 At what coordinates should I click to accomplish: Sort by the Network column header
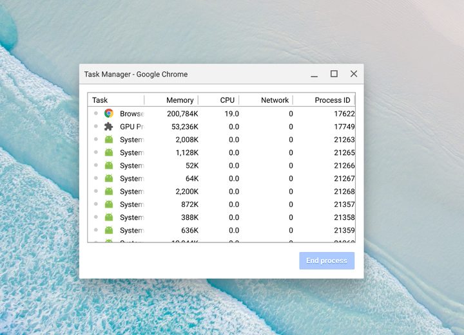point(266,100)
